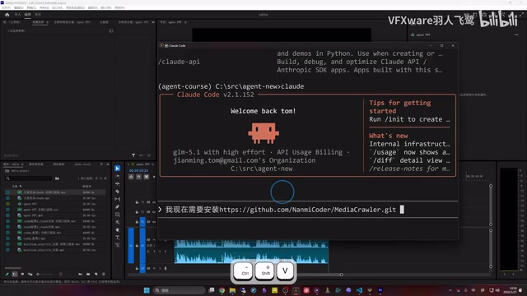The image size is (527, 296).
Task: Select the 'agent PPT' sequence item
Action: [30, 204]
